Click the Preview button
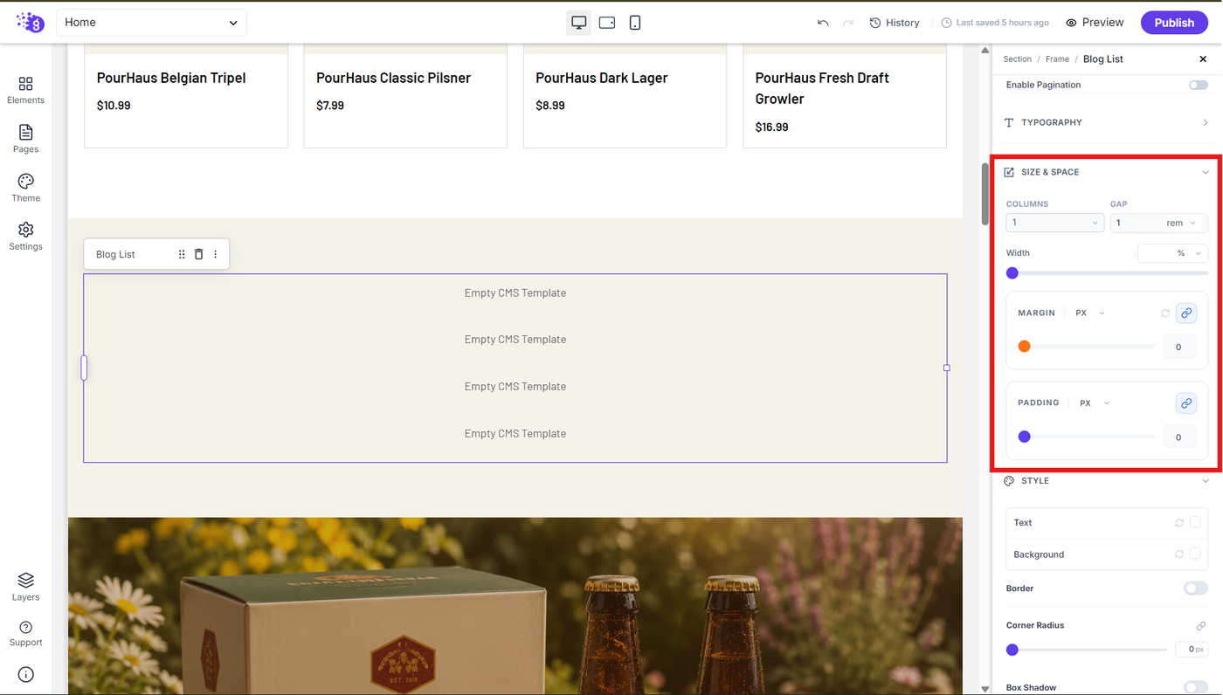The image size is (1223, 695). pos(1095,23)
